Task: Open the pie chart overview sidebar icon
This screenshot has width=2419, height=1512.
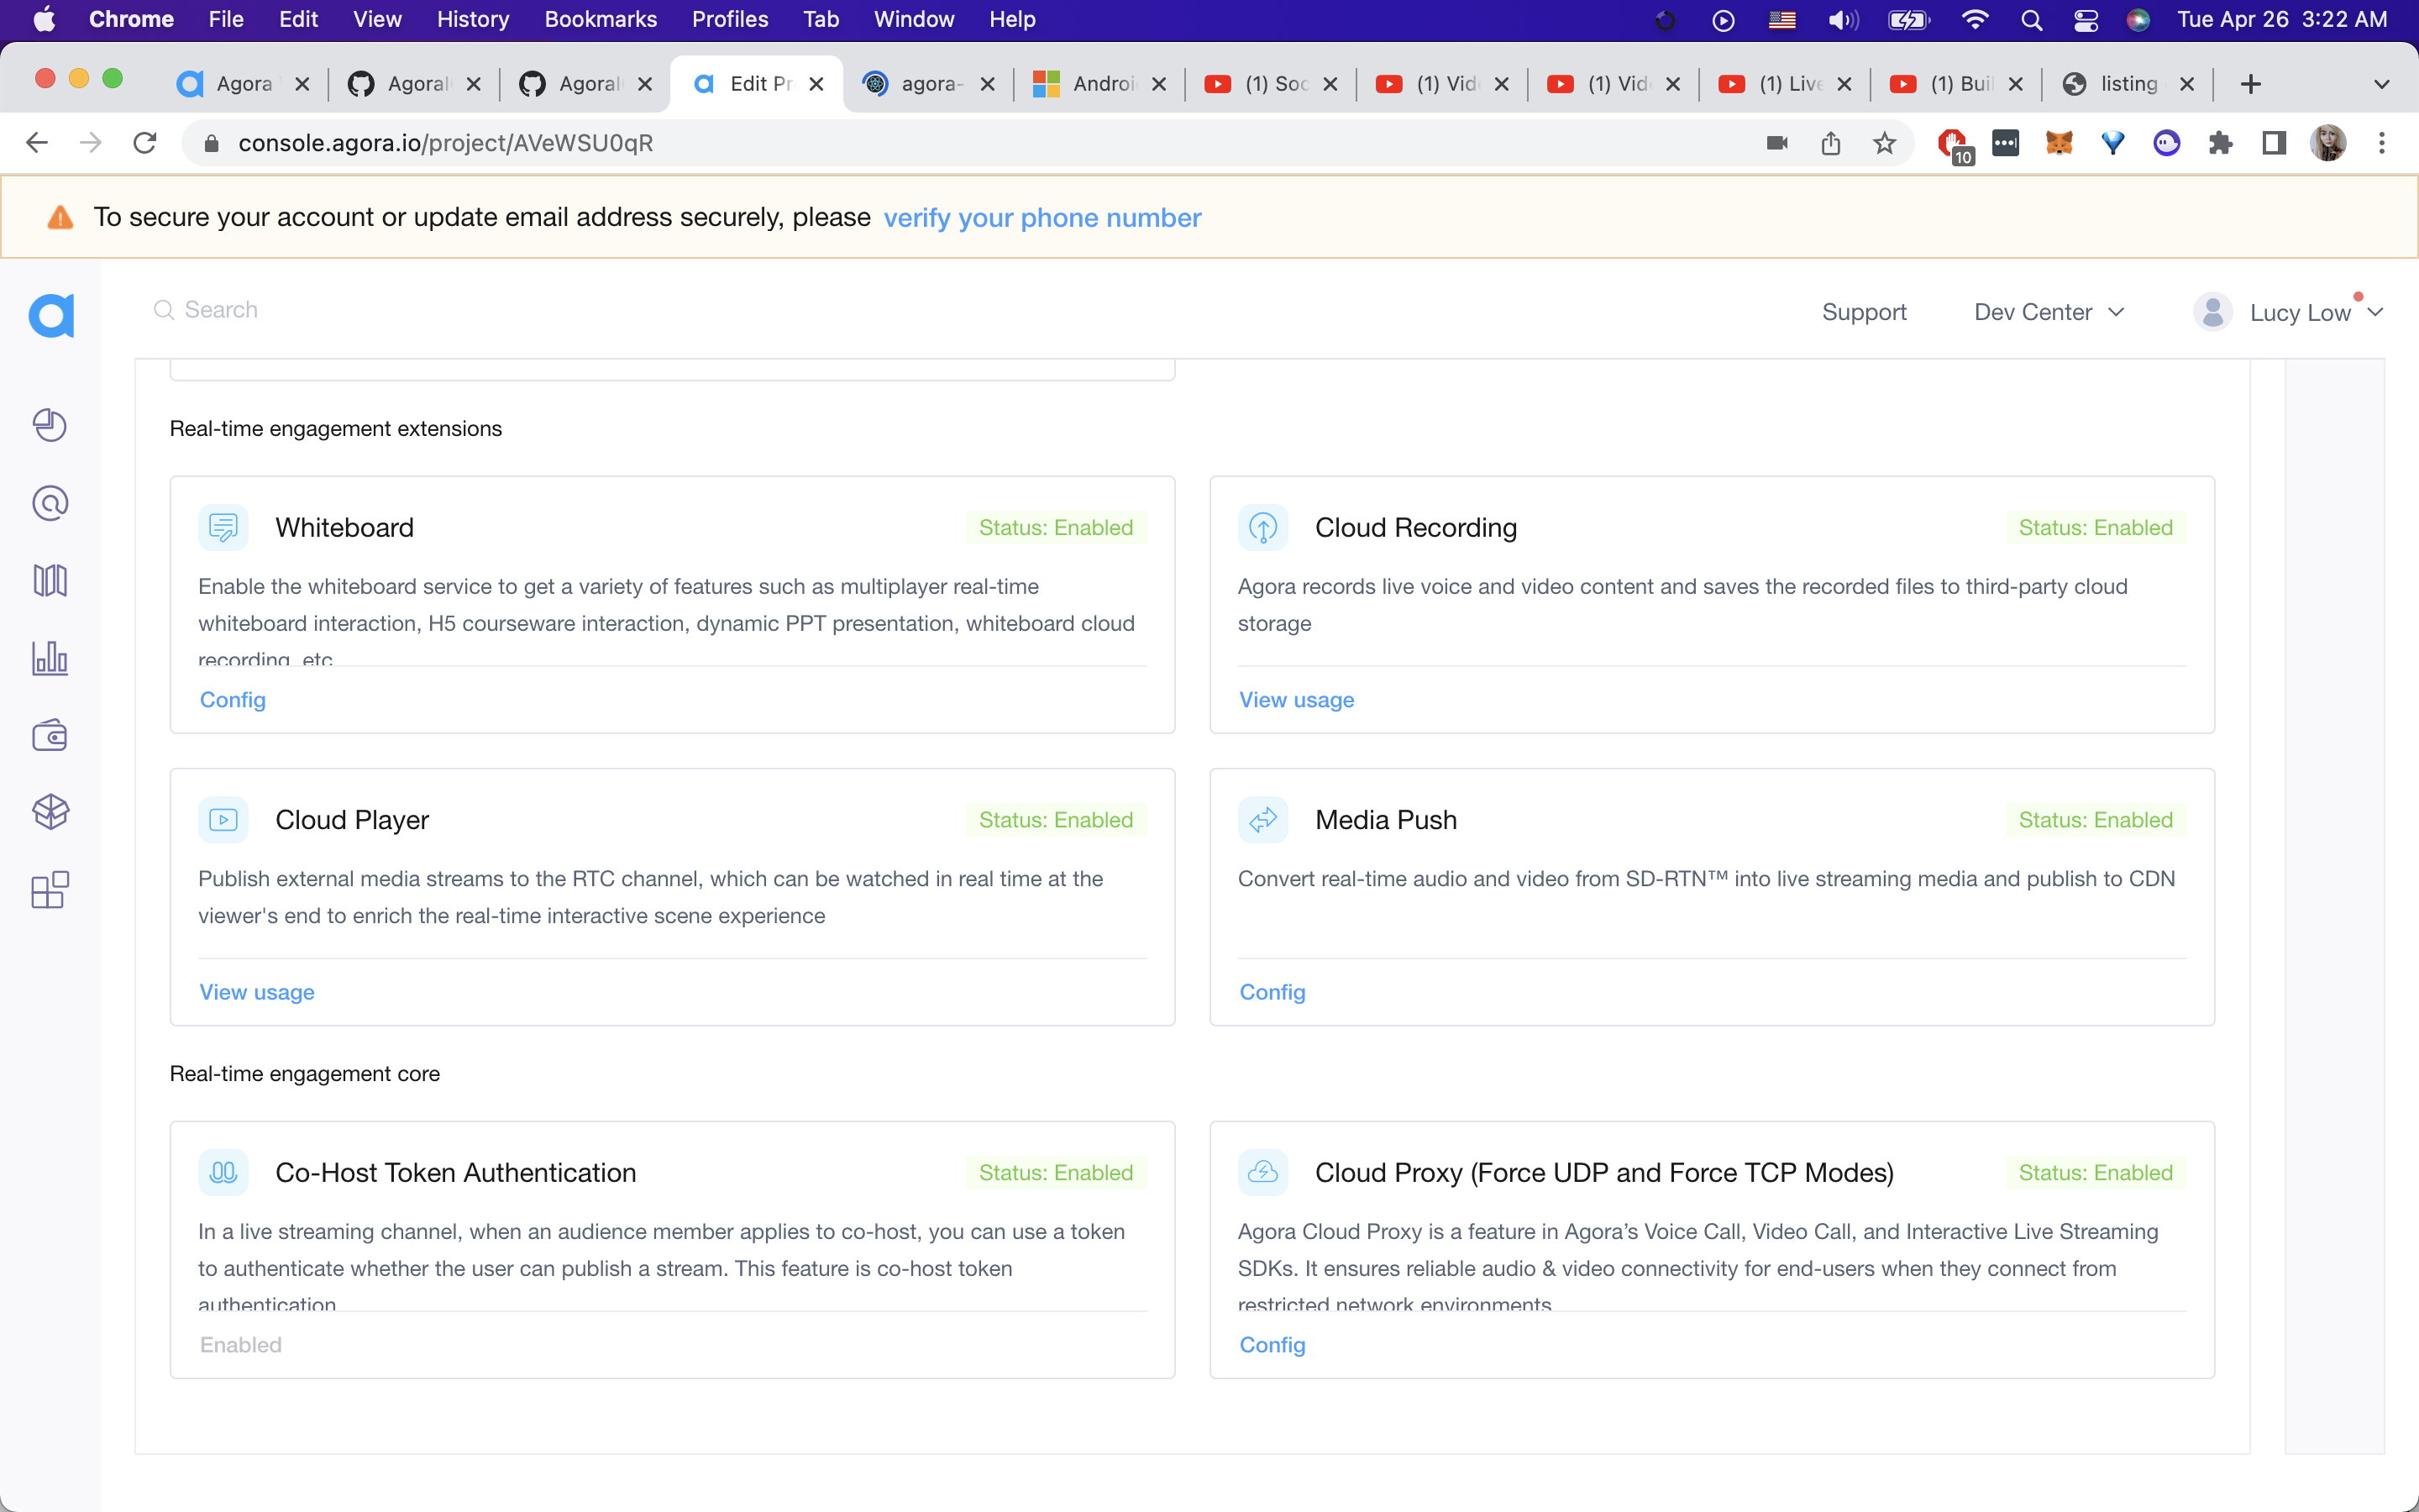Action: (x=50, y=425)
